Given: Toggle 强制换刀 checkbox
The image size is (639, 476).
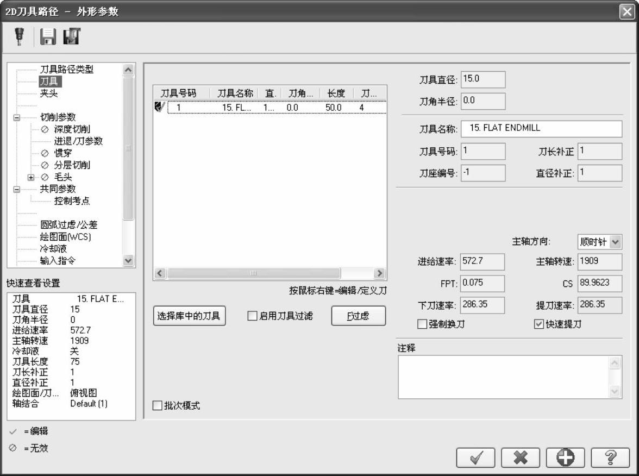Looking at the screenshot, I should point(422,324).
